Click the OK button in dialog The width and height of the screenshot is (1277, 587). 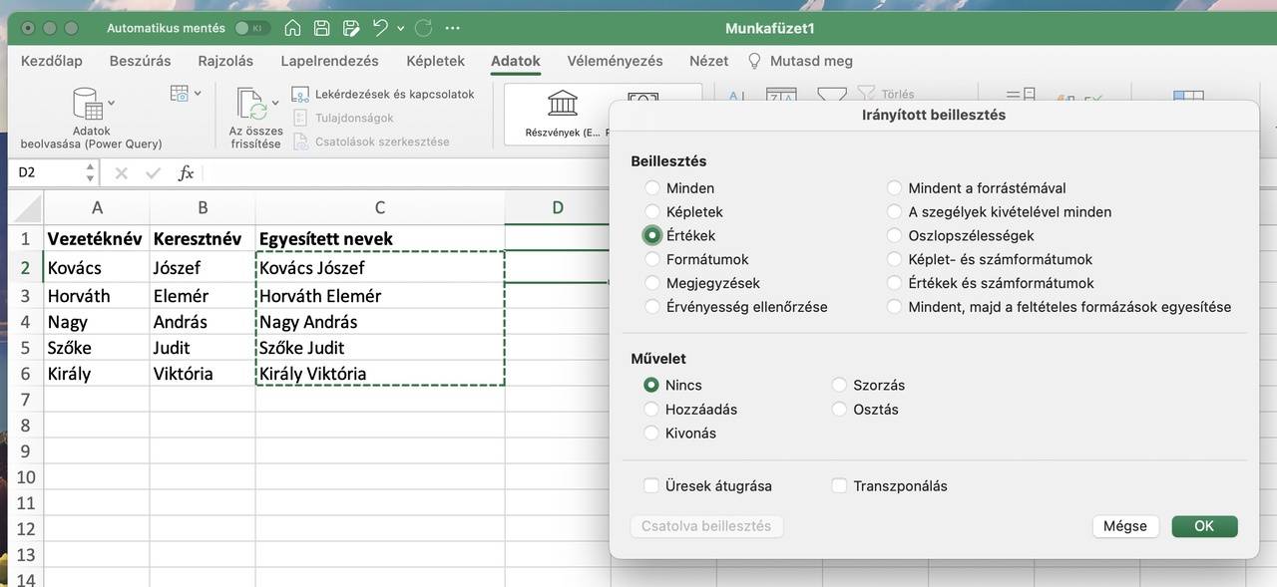tap(1204, 526)
